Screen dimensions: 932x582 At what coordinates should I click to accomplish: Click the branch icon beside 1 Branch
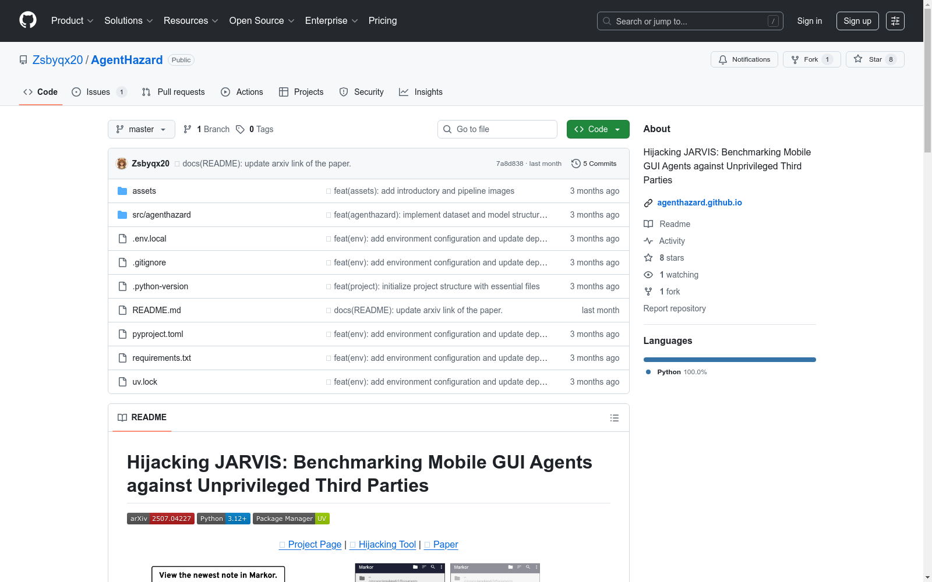[188, 129]
